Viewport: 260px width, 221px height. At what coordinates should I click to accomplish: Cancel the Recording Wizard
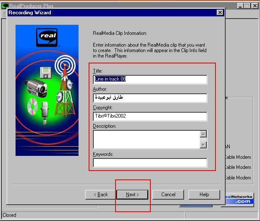click(168, 195)
